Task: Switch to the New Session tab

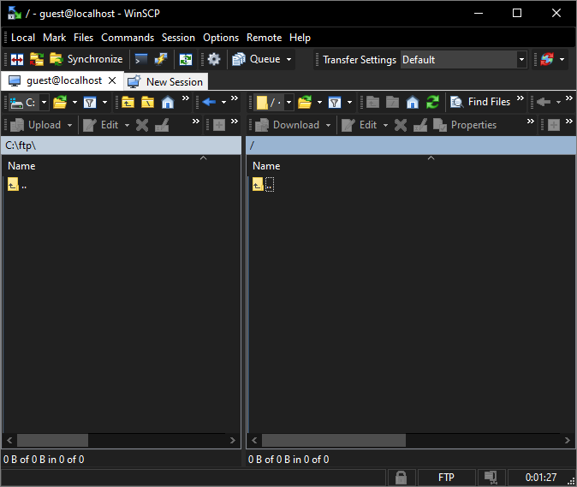Action: tap(165, 82)
